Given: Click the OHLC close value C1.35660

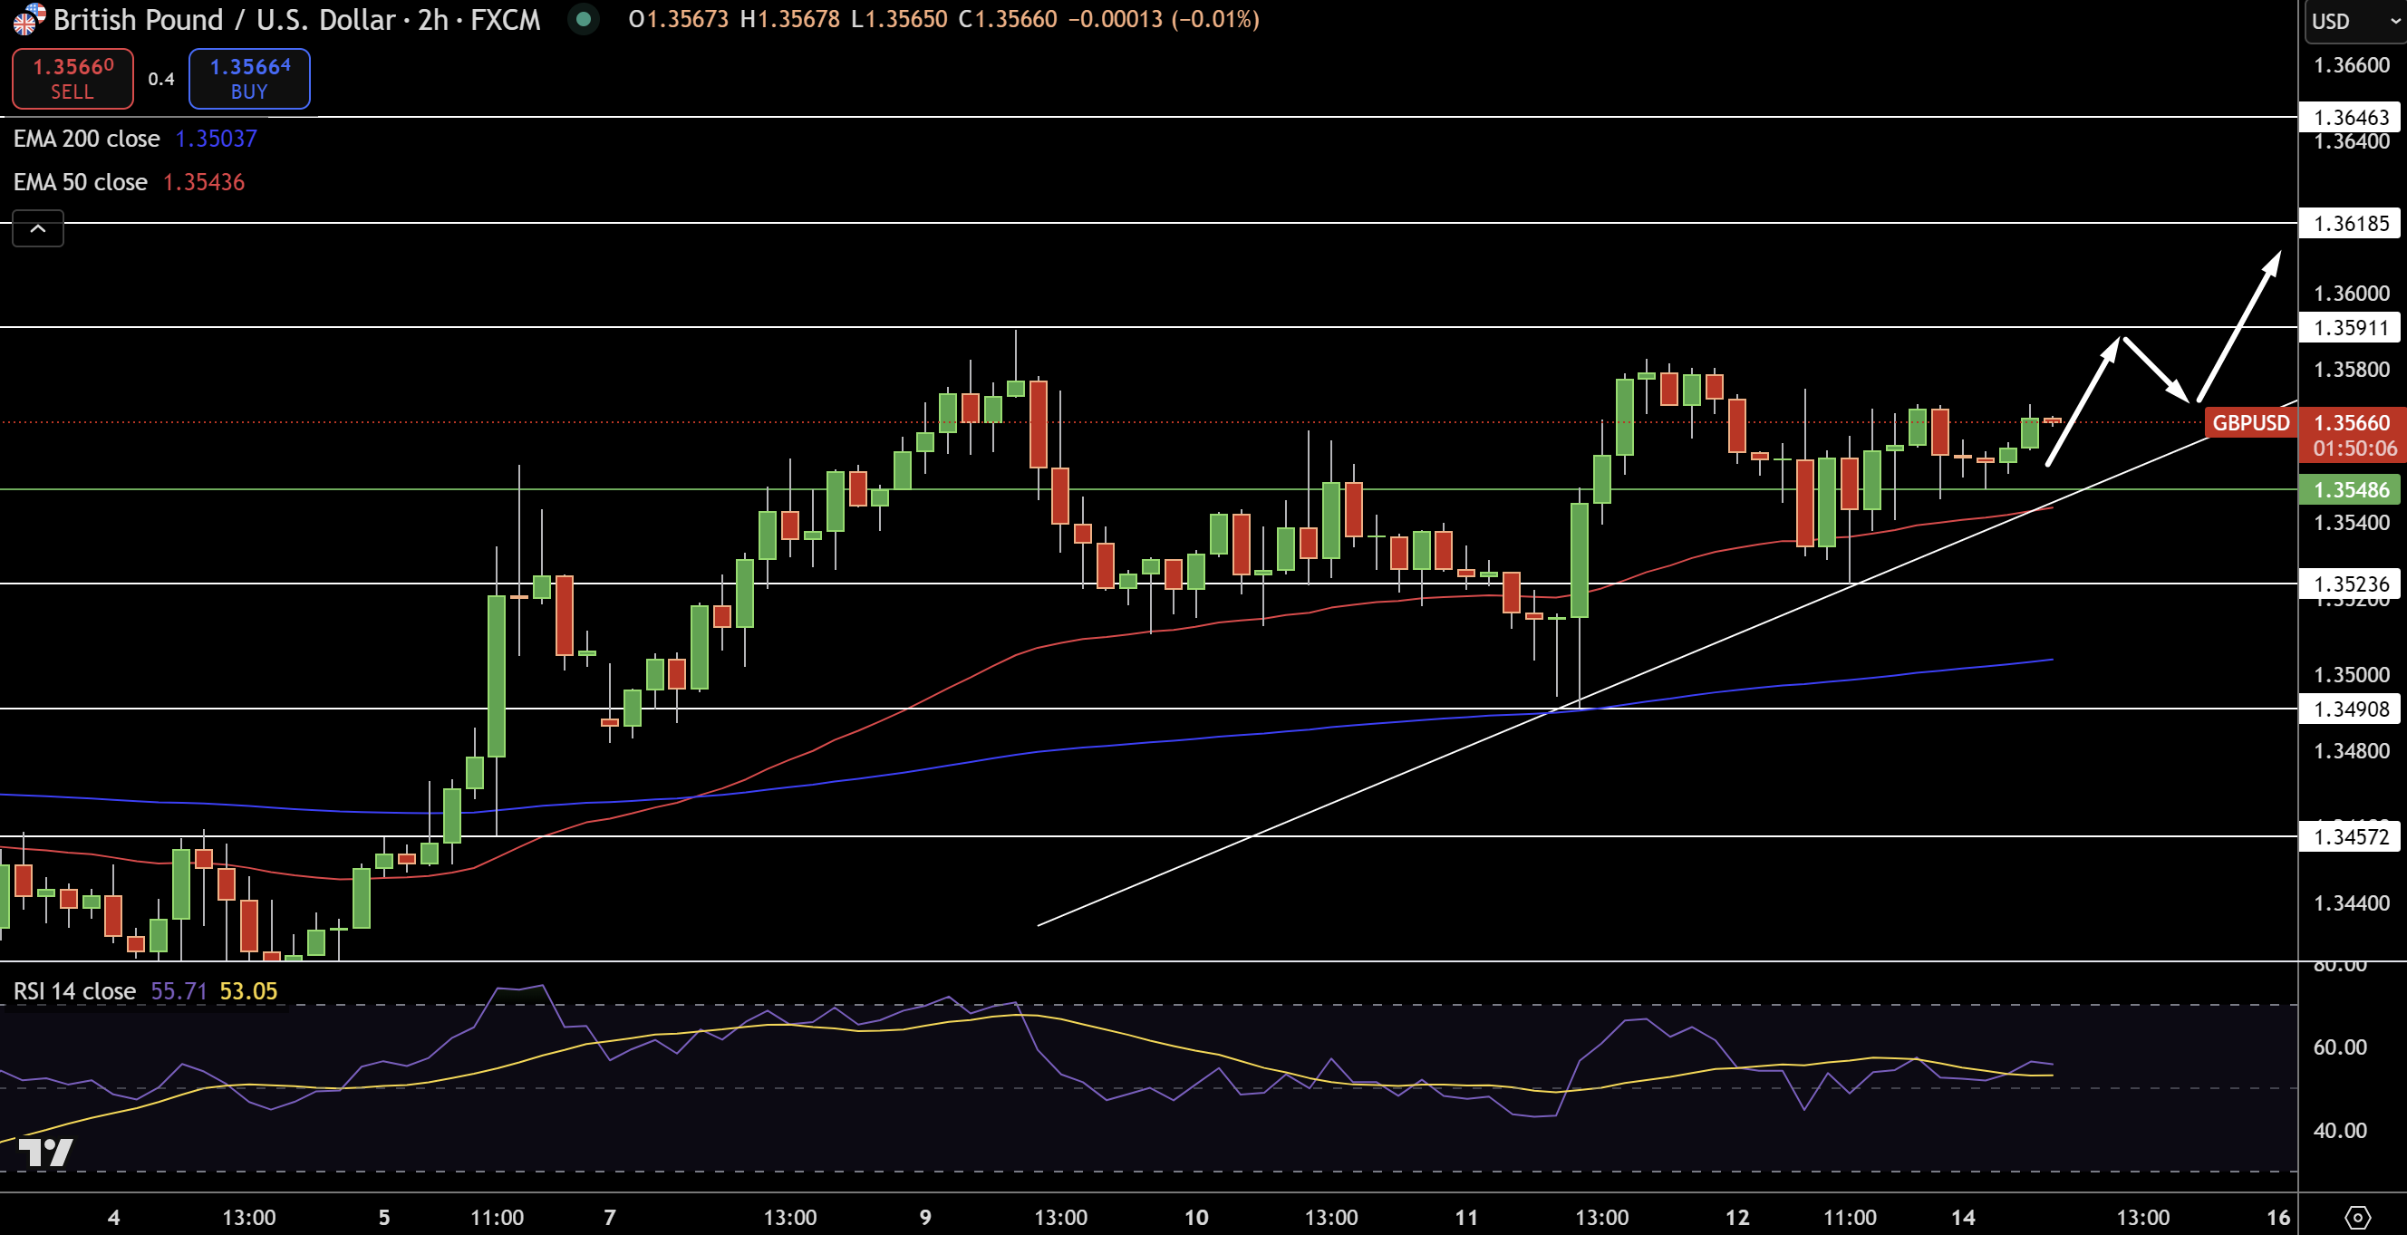Looking at the screenshot, I should (1007, 19).
